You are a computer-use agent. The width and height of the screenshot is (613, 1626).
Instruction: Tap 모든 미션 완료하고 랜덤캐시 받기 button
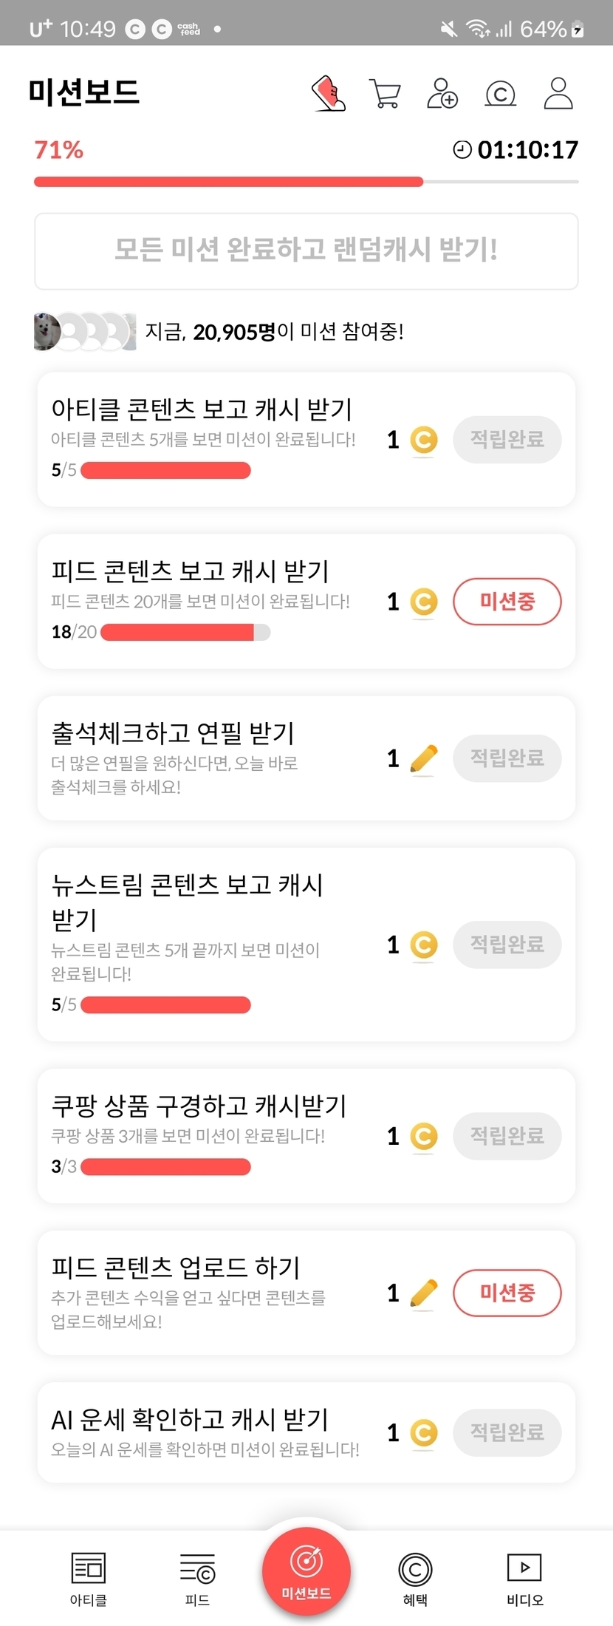click(x=306, y=251)
